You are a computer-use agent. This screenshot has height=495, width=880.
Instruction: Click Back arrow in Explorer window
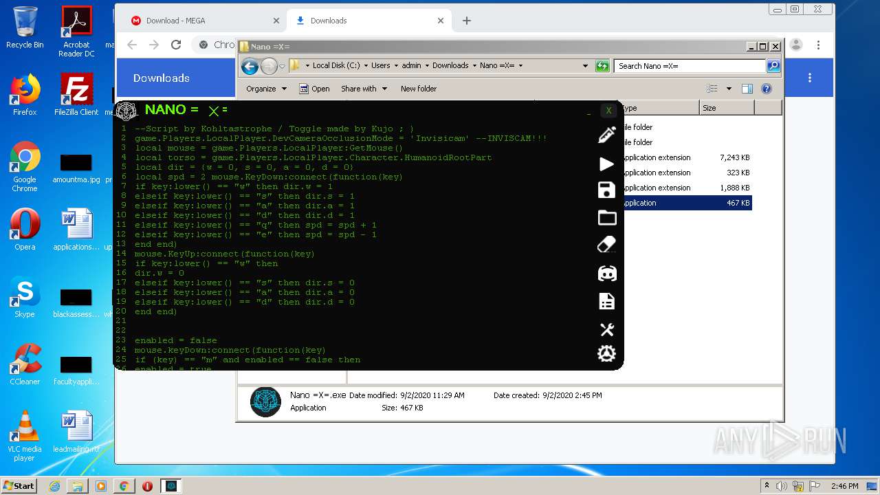point(250,66)
